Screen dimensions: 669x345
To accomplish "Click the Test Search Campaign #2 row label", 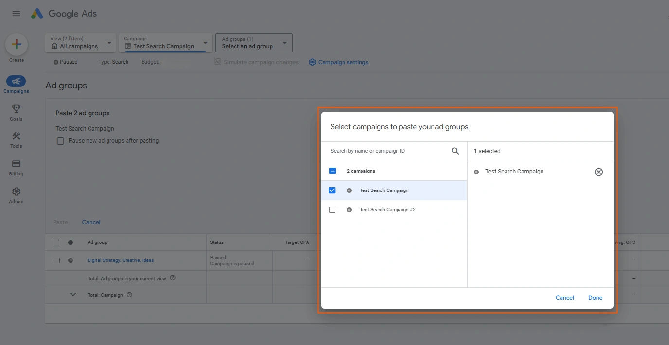I will (x=387, y=210).
